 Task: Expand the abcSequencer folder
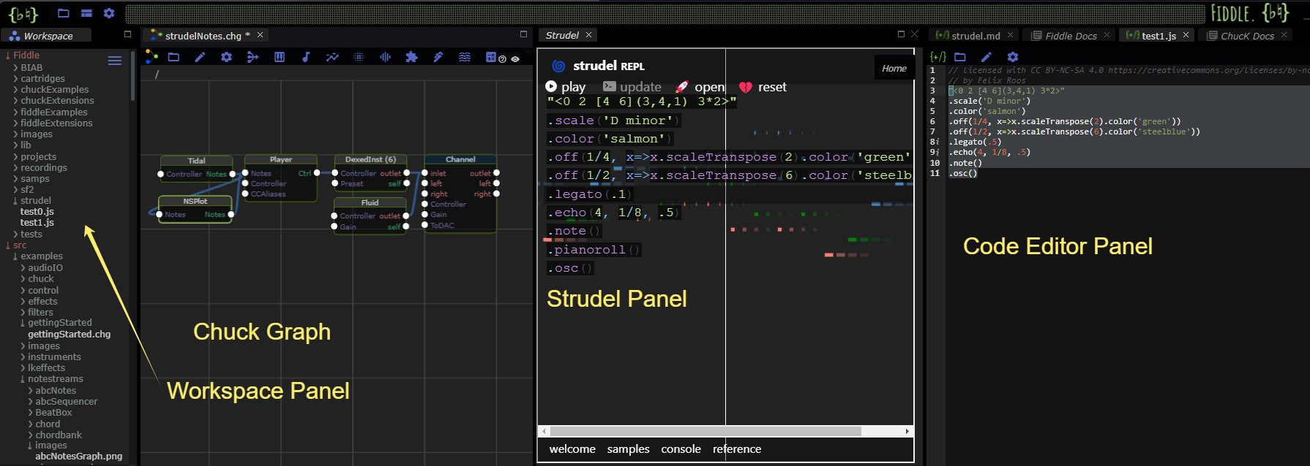click(31, 402)
